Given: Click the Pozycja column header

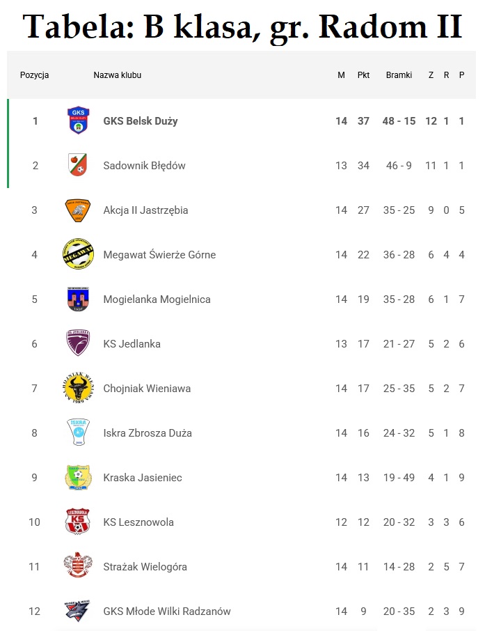Looking at the screenshot, I should tap(35, 75).
